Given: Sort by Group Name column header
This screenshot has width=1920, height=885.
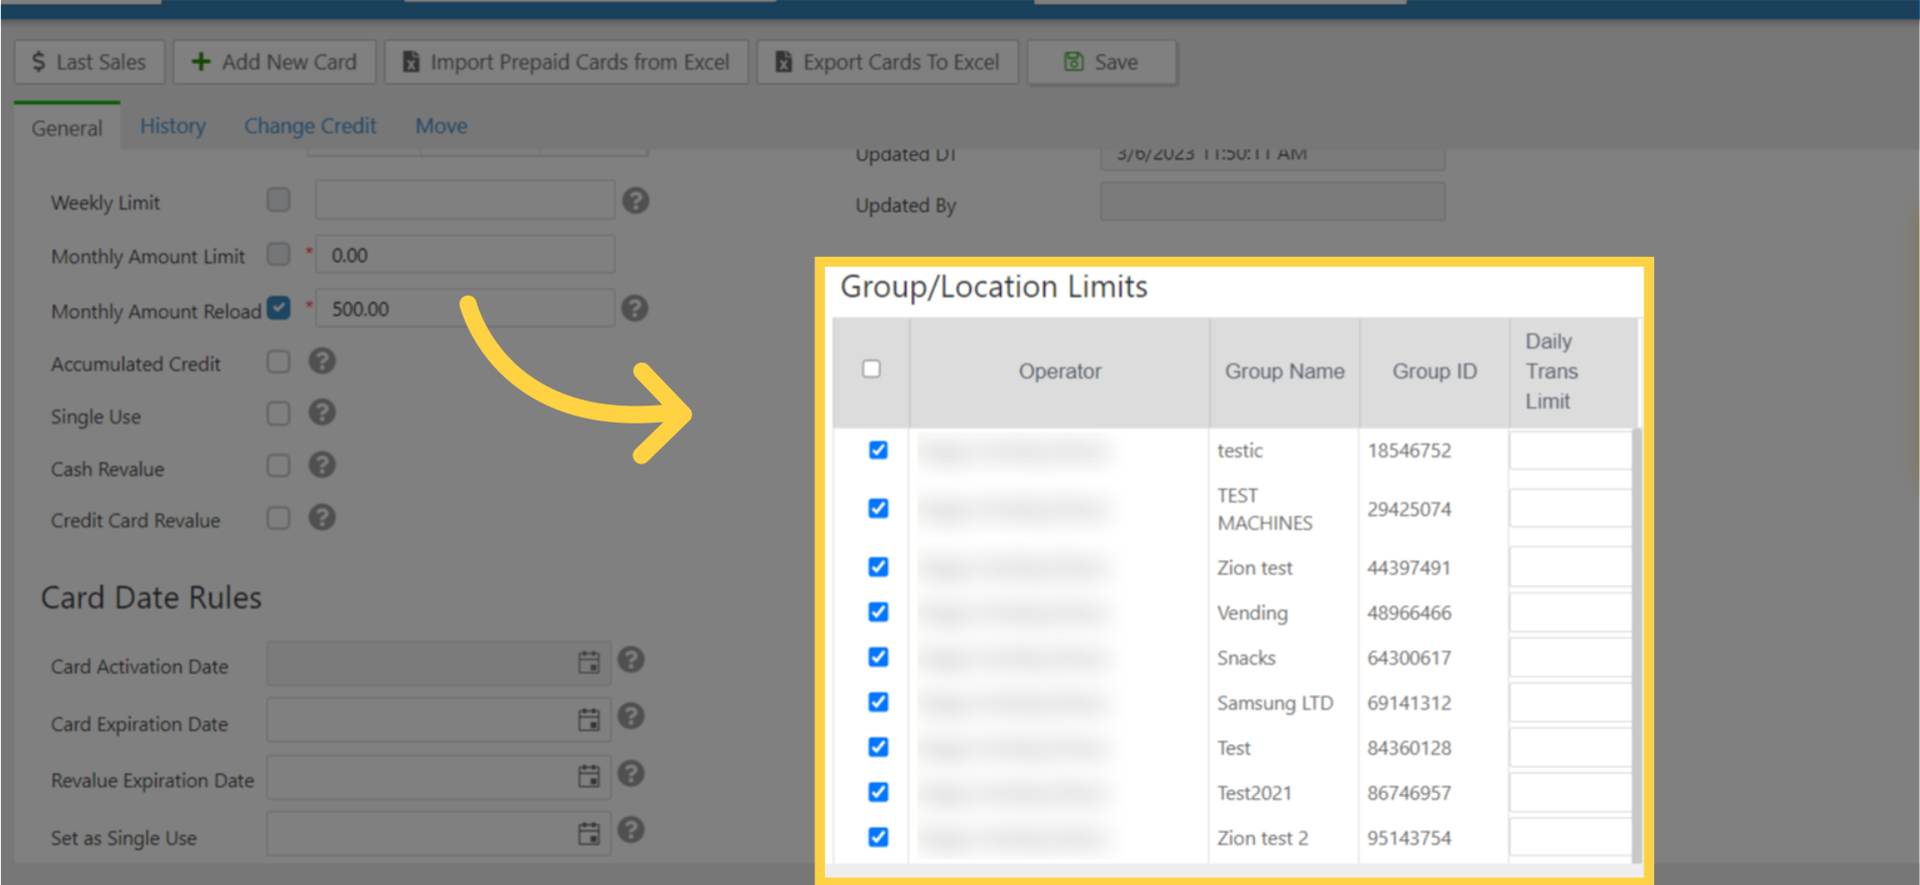Looking at the screenshot, I should [1285, 372].
